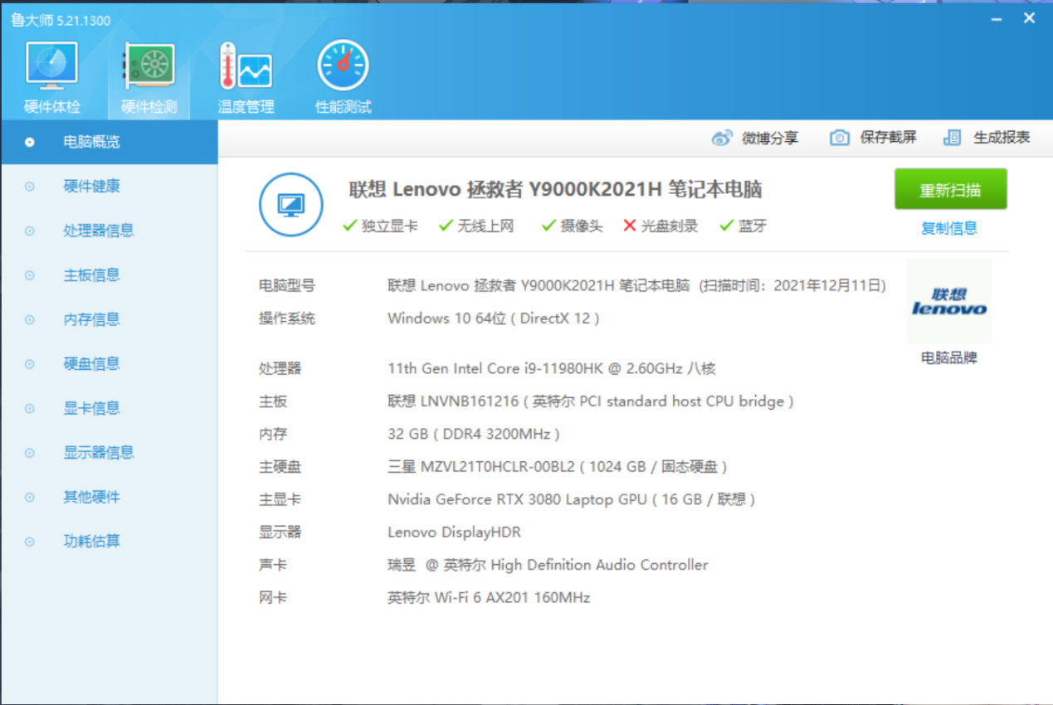This screenshot has width=1053, height=705.
Task: Select the 硬件检测 circuit board icon
Action: click(149, 66)
